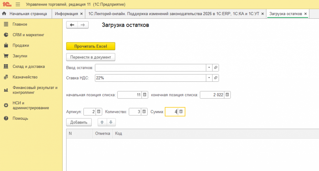Close the 1С:Лекторий-онлайн tab
The width and height of the screenshot is (319, 171).
tap(263, 14)
